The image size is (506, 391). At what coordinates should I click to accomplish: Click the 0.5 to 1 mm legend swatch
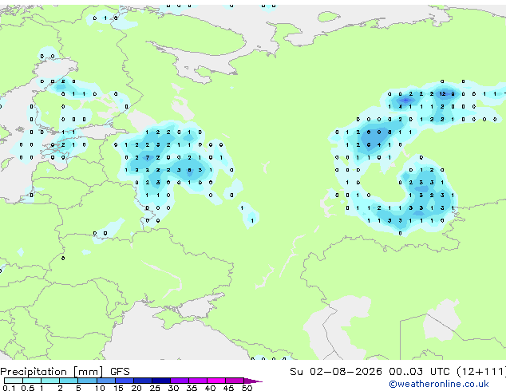click(x=32, y=381)
